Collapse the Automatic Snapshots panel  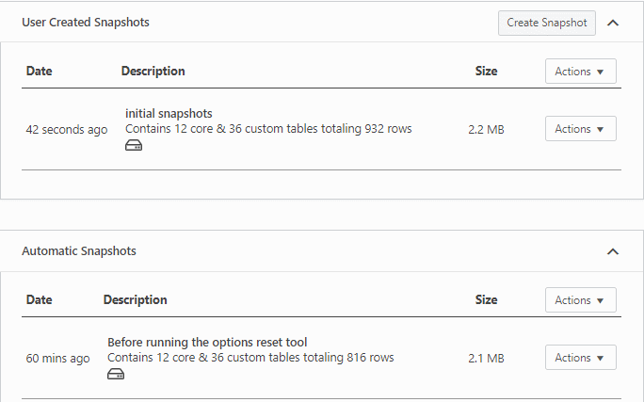[x=613, y=251]
